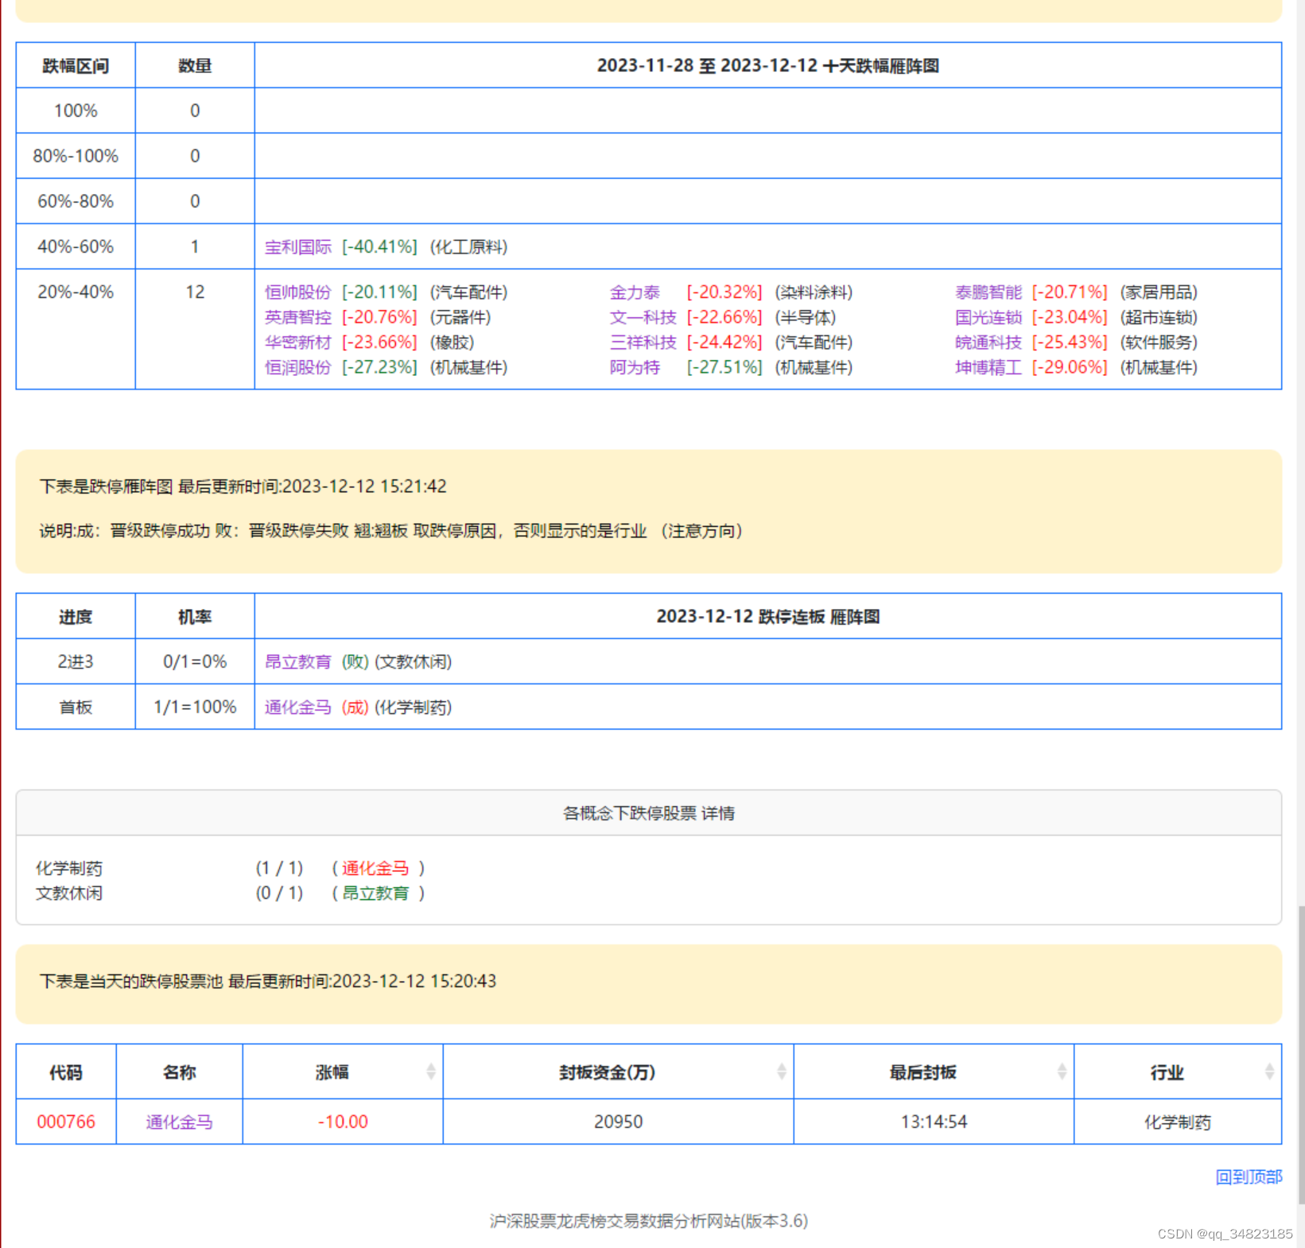The height and width of the screenshot is (1248, 1305).
Task: Select the [-20.32%] value for 金力泰
Action: click(724, 293)
